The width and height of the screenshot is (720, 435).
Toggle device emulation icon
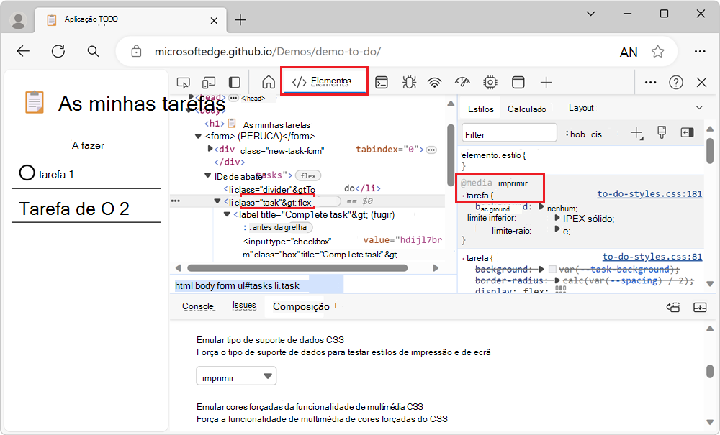pyautogui.click(x=209, y=83)
